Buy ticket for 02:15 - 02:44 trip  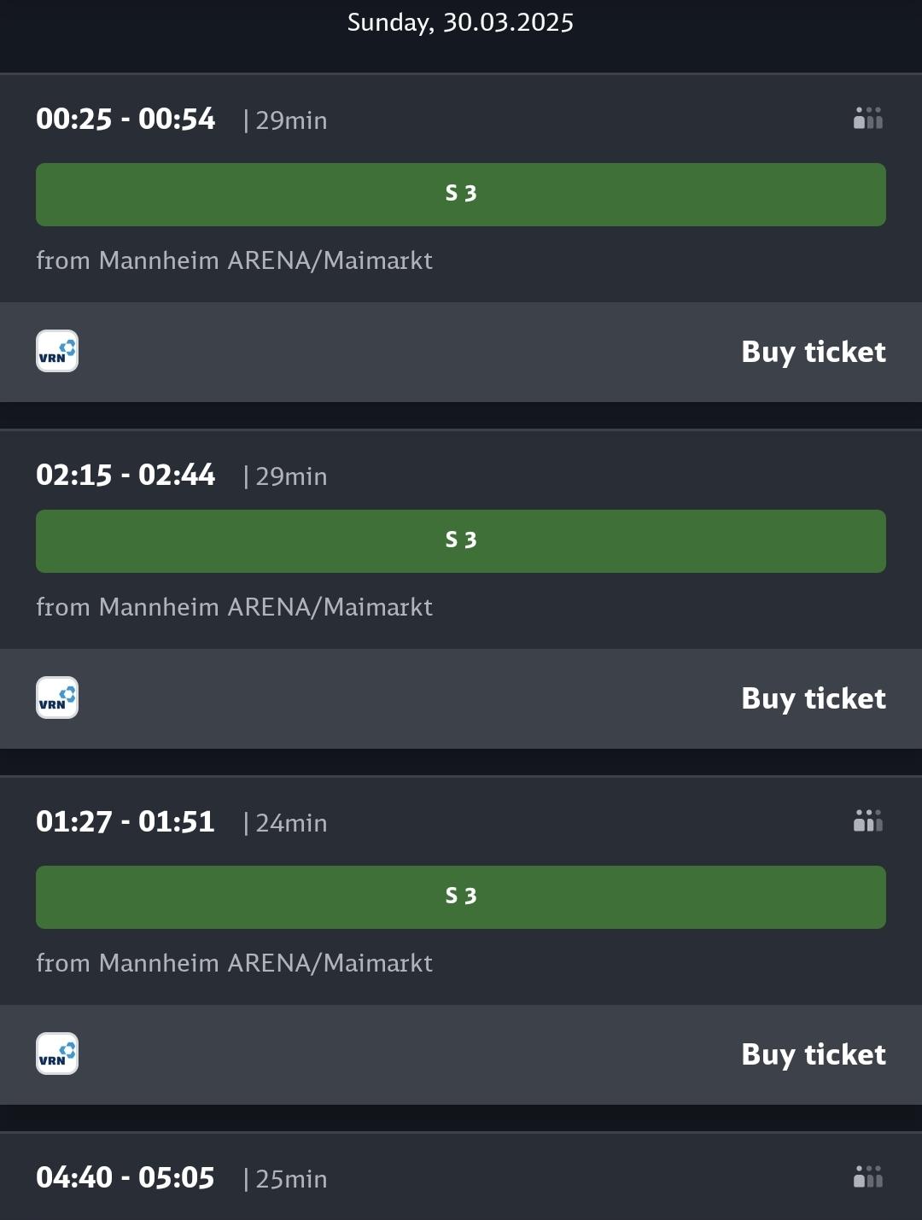click(814, 698)
